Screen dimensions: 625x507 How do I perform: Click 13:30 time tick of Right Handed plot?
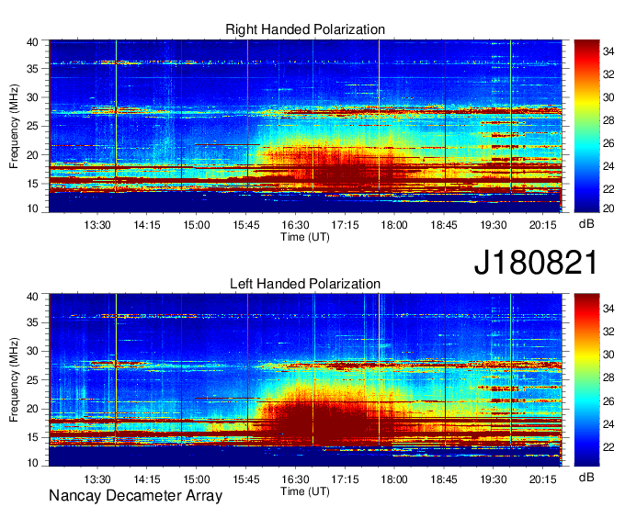[97, 225]
